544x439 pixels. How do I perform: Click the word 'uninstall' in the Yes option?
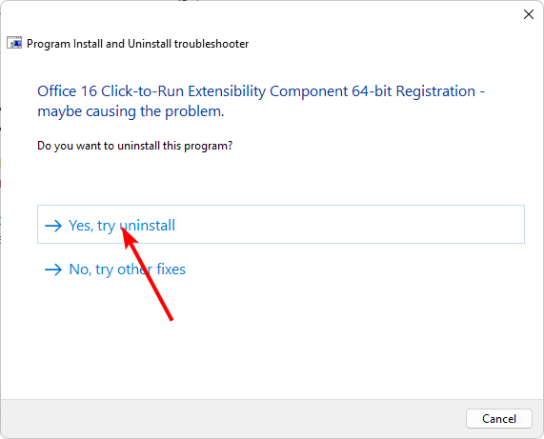coord(148,226)
